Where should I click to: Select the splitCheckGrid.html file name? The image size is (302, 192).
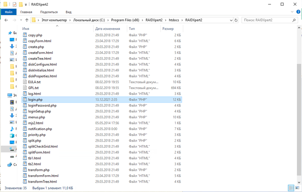click(x=43, y=146)
